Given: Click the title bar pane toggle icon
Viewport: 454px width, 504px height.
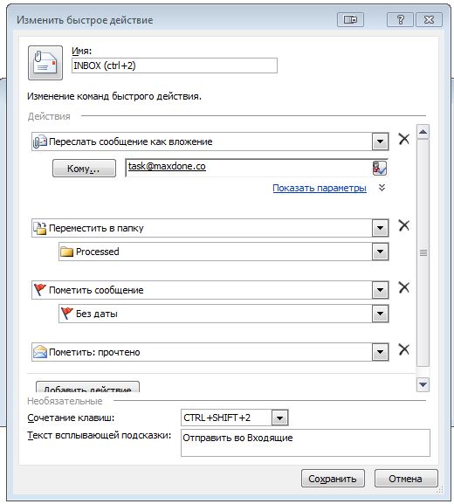Looking at the screenshot, I should pos(350,20).
